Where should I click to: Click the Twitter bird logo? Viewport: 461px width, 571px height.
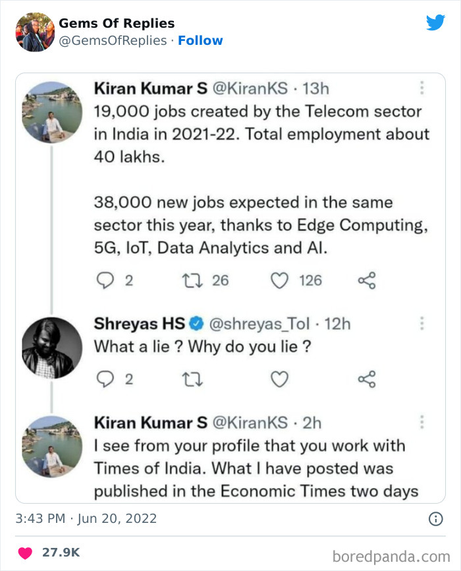436,21
